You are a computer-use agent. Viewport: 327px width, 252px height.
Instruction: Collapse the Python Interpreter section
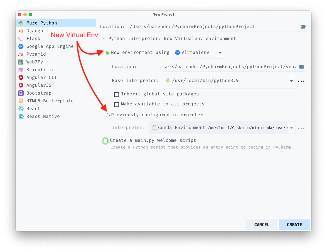click(104, 39)
